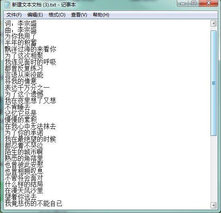Click the line 我在夜里想了又想
Screen dimensions: 221x213
(31, 100)
